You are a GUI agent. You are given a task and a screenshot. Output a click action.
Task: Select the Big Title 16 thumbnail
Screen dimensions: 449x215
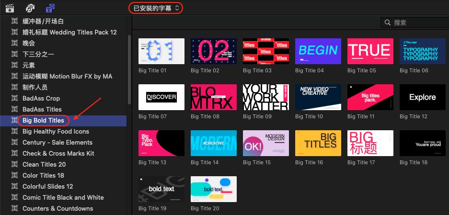point(318,143)
